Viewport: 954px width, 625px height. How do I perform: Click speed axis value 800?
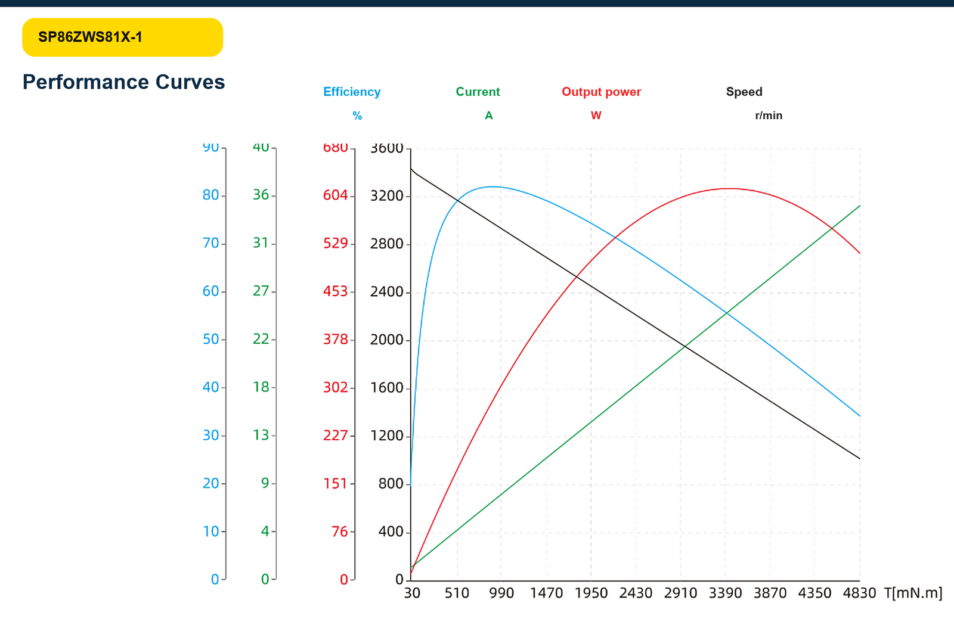click(x=391, y=484)
